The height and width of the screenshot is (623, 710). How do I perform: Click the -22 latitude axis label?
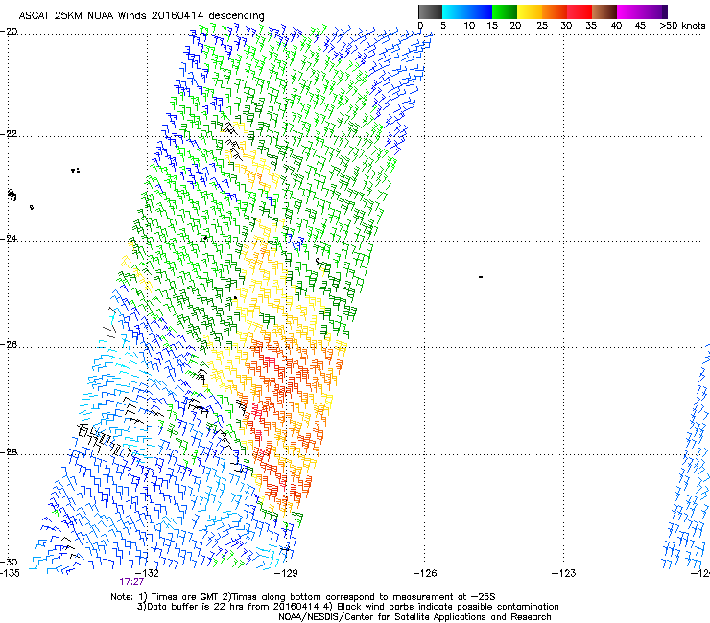[x=9, y=134]
